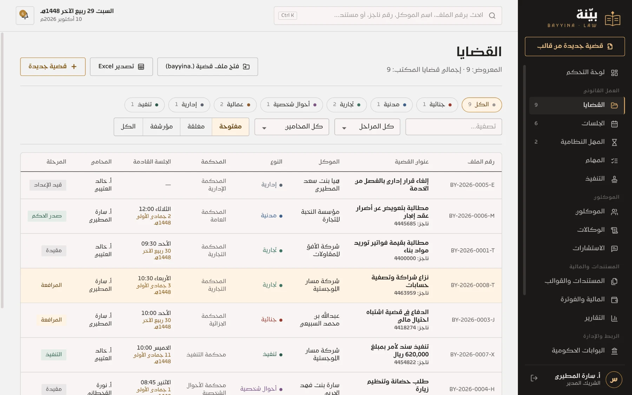
Task: Filter by عمالية case type chip
Action: point(235,105)
